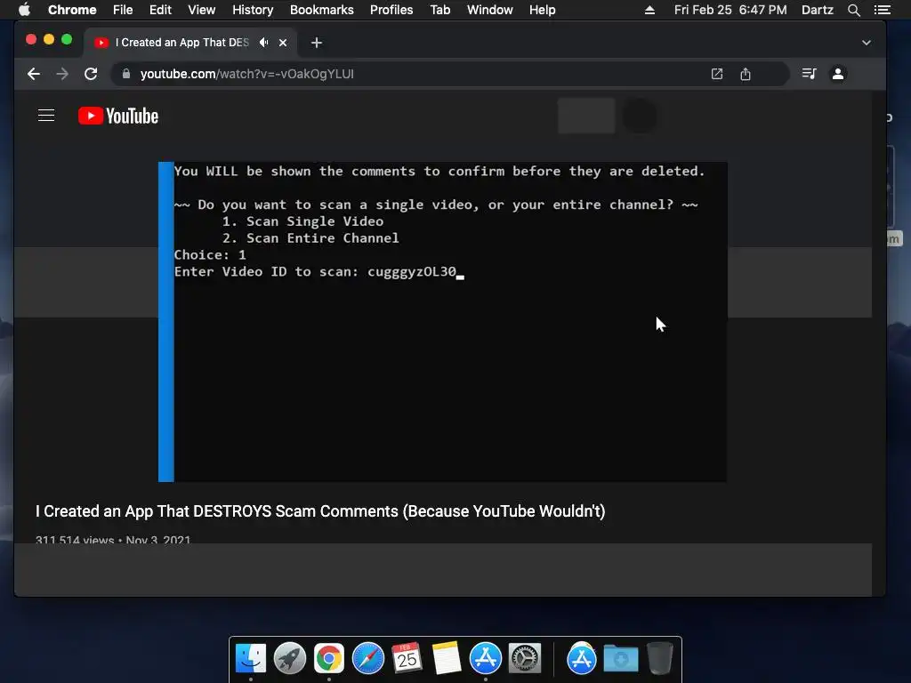This screenshot has height=683, width=911.
Task: Select the 'I Created an App That DES' tab
Action: pyautogui.click(x=181, y=43)
